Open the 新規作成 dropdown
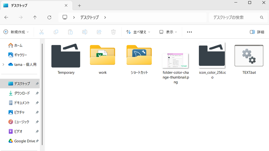Screen dimensions: 269x151 pos(16,32)
